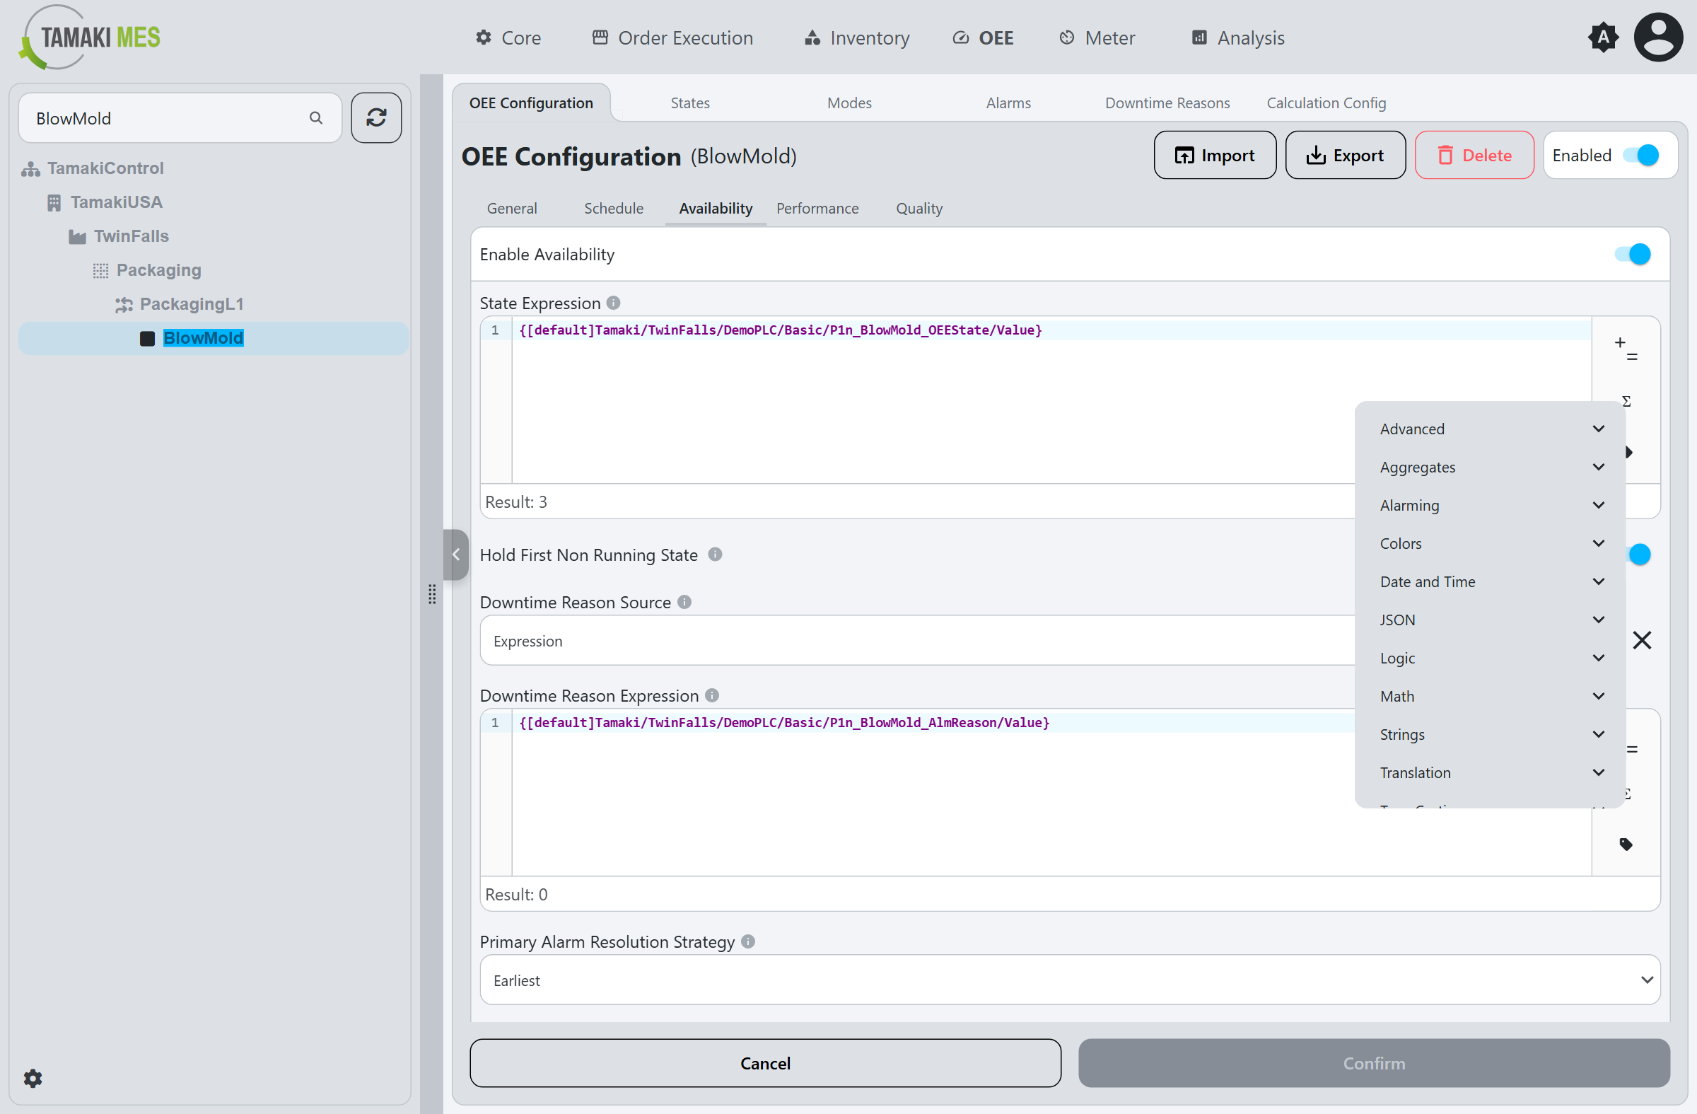Expand the JSON function category

1491,620
